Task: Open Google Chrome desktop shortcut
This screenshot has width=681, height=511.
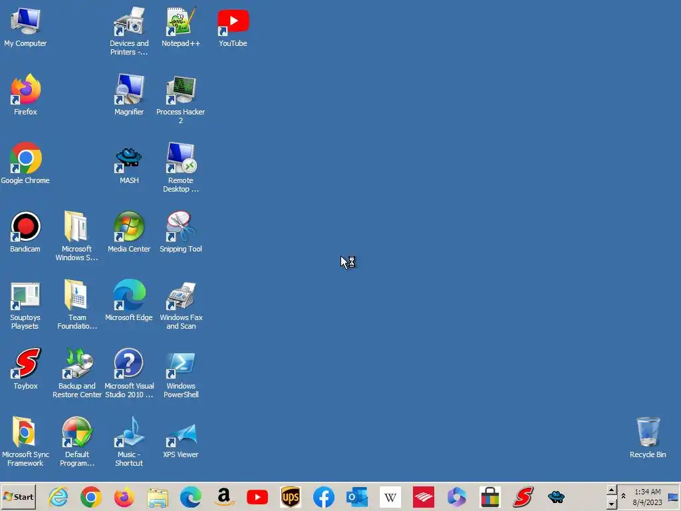Action: tap(25, 164)
